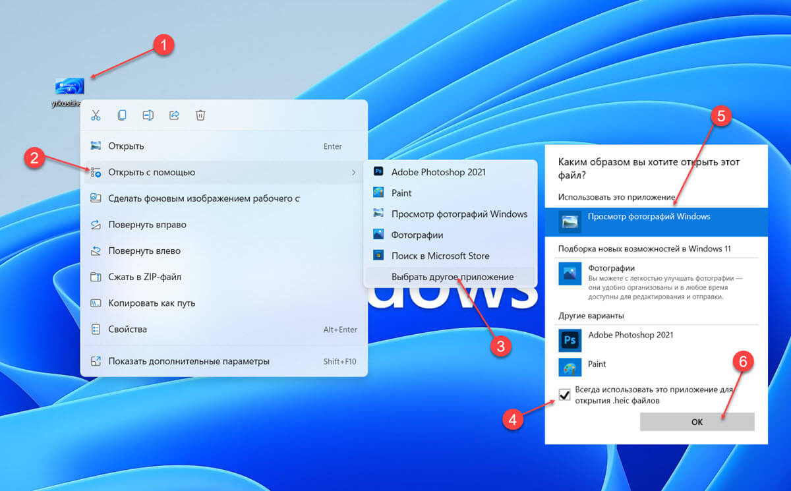This screenshot has height=491, width=791.
Task: Click the Свойства properties icon
Action: coord(96,329)
